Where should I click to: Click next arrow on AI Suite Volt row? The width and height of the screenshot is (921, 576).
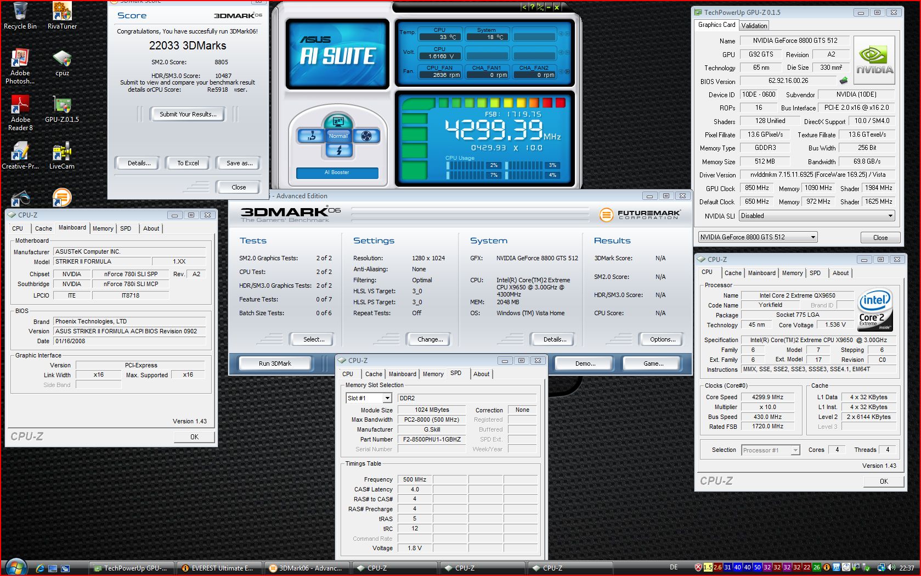[567, 53]
